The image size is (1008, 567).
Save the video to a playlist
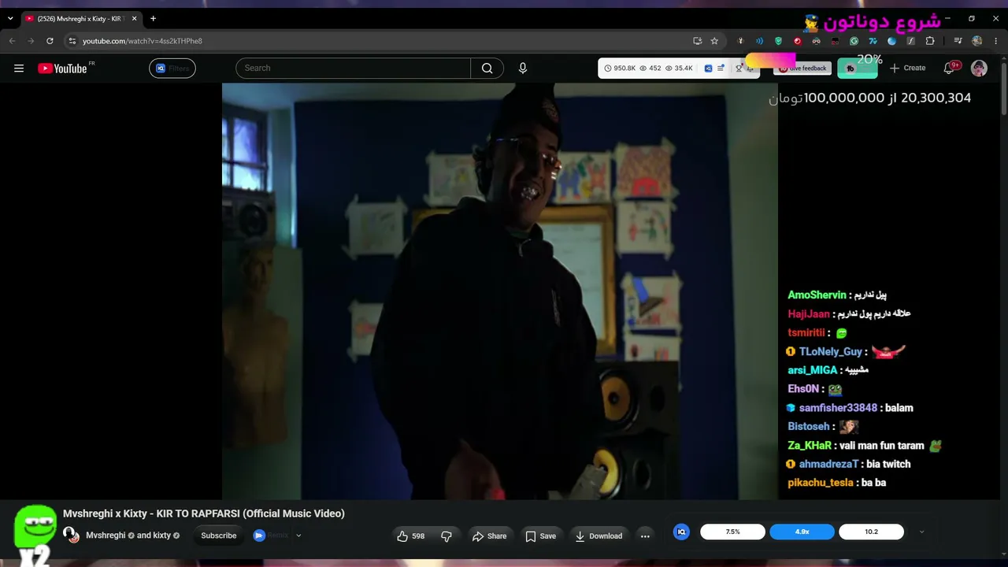click(x=541, y=536)
